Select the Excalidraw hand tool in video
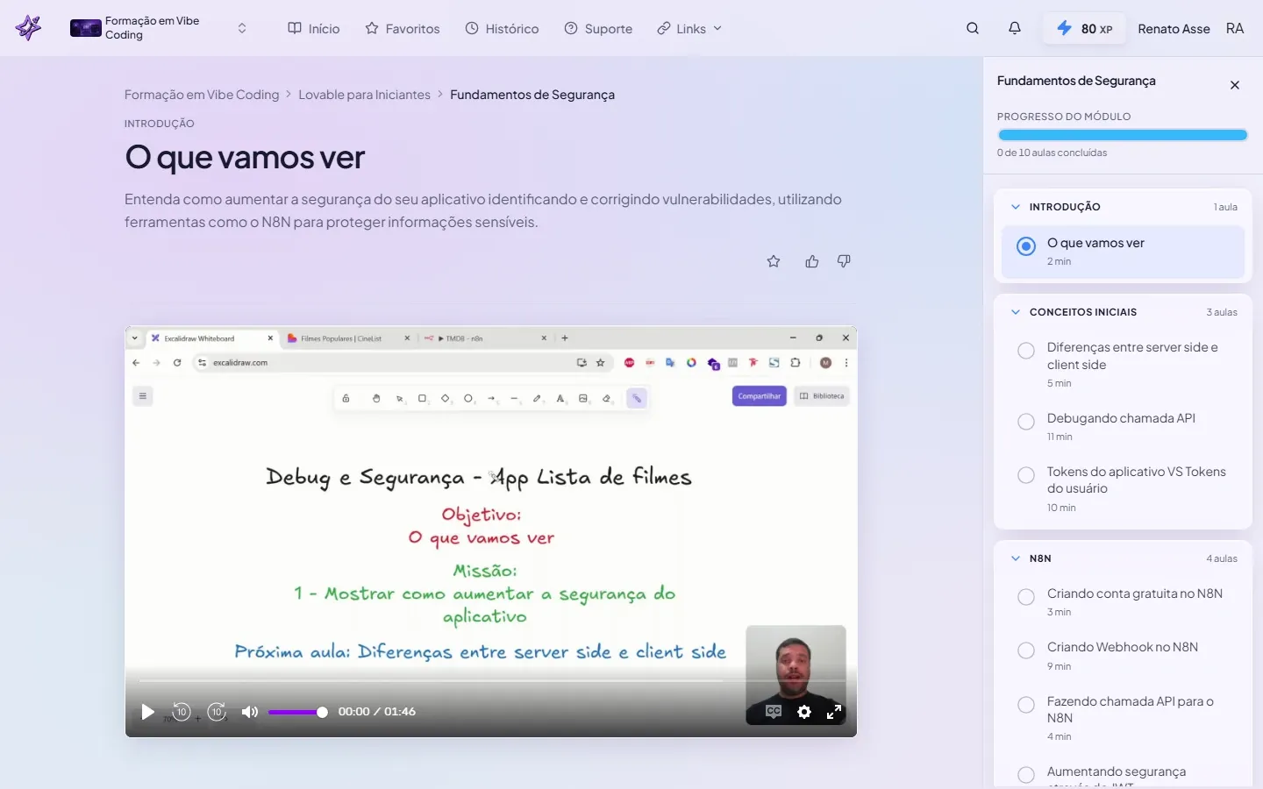Viewport: 1263px width, 789px height. coord(376,399)
